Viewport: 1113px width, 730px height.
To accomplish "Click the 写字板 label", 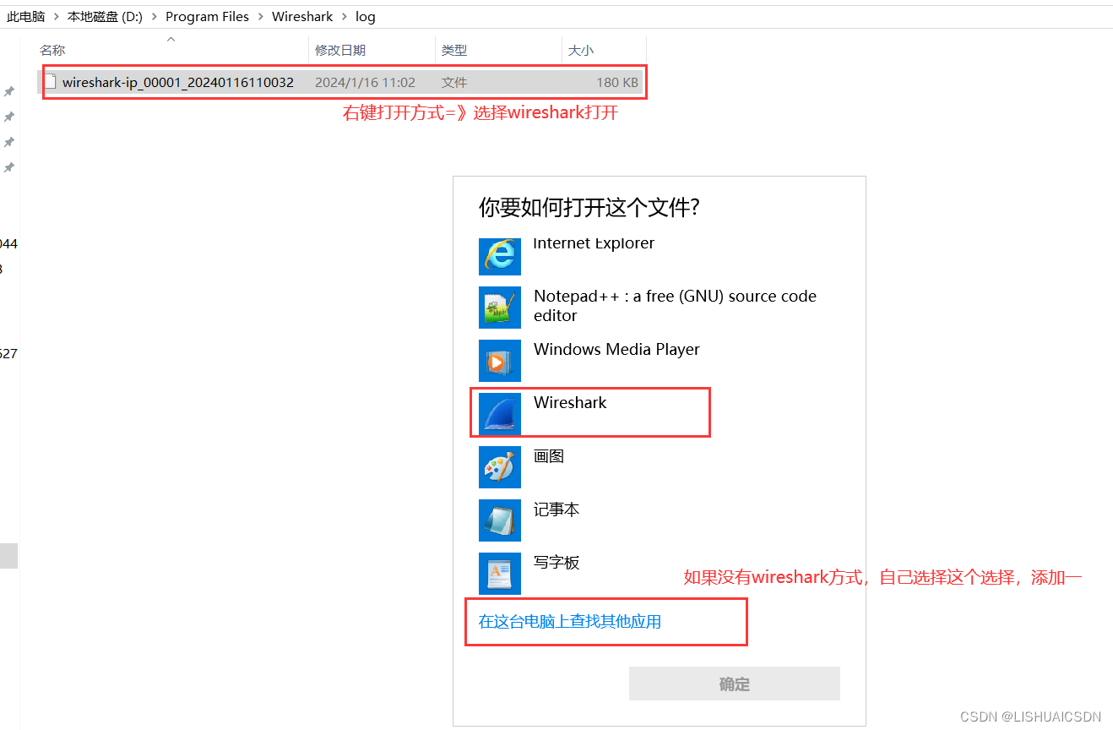I will [x=556, y=563].
